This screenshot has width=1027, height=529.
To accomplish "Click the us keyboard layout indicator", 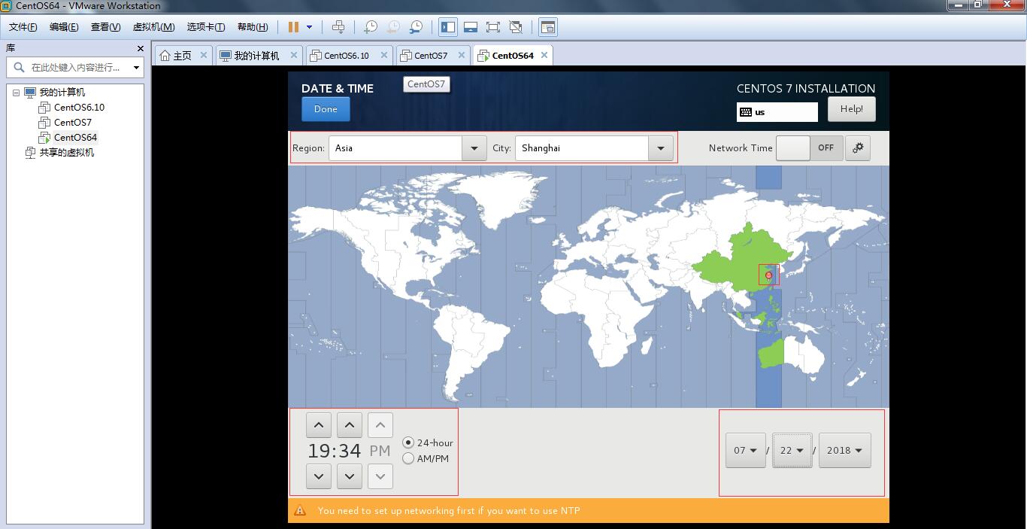I will coord(777,112).
